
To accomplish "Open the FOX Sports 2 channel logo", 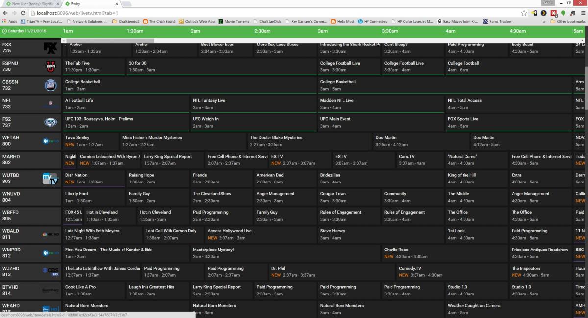I will tap(50, 122).
